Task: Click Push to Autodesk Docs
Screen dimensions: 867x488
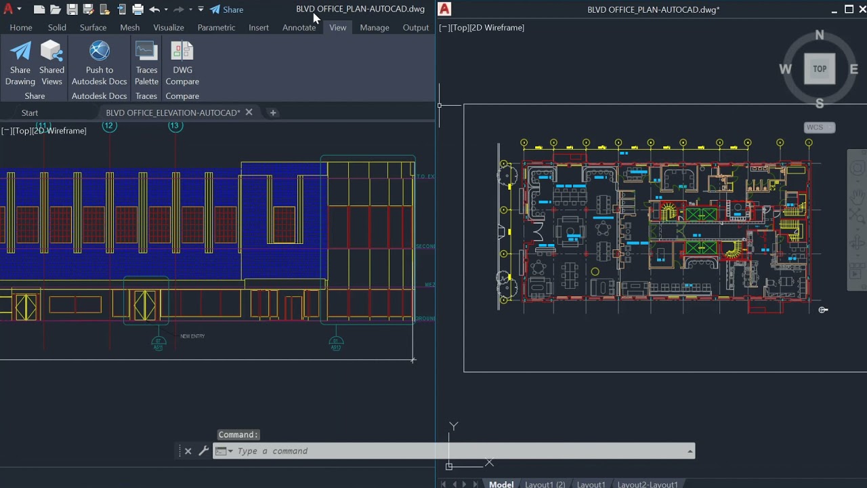Action: [100, 64]
